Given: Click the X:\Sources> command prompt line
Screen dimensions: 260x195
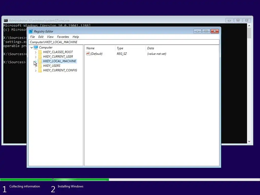Looking at the screenshot, I should pyautogui.click(x=14, y=62).
